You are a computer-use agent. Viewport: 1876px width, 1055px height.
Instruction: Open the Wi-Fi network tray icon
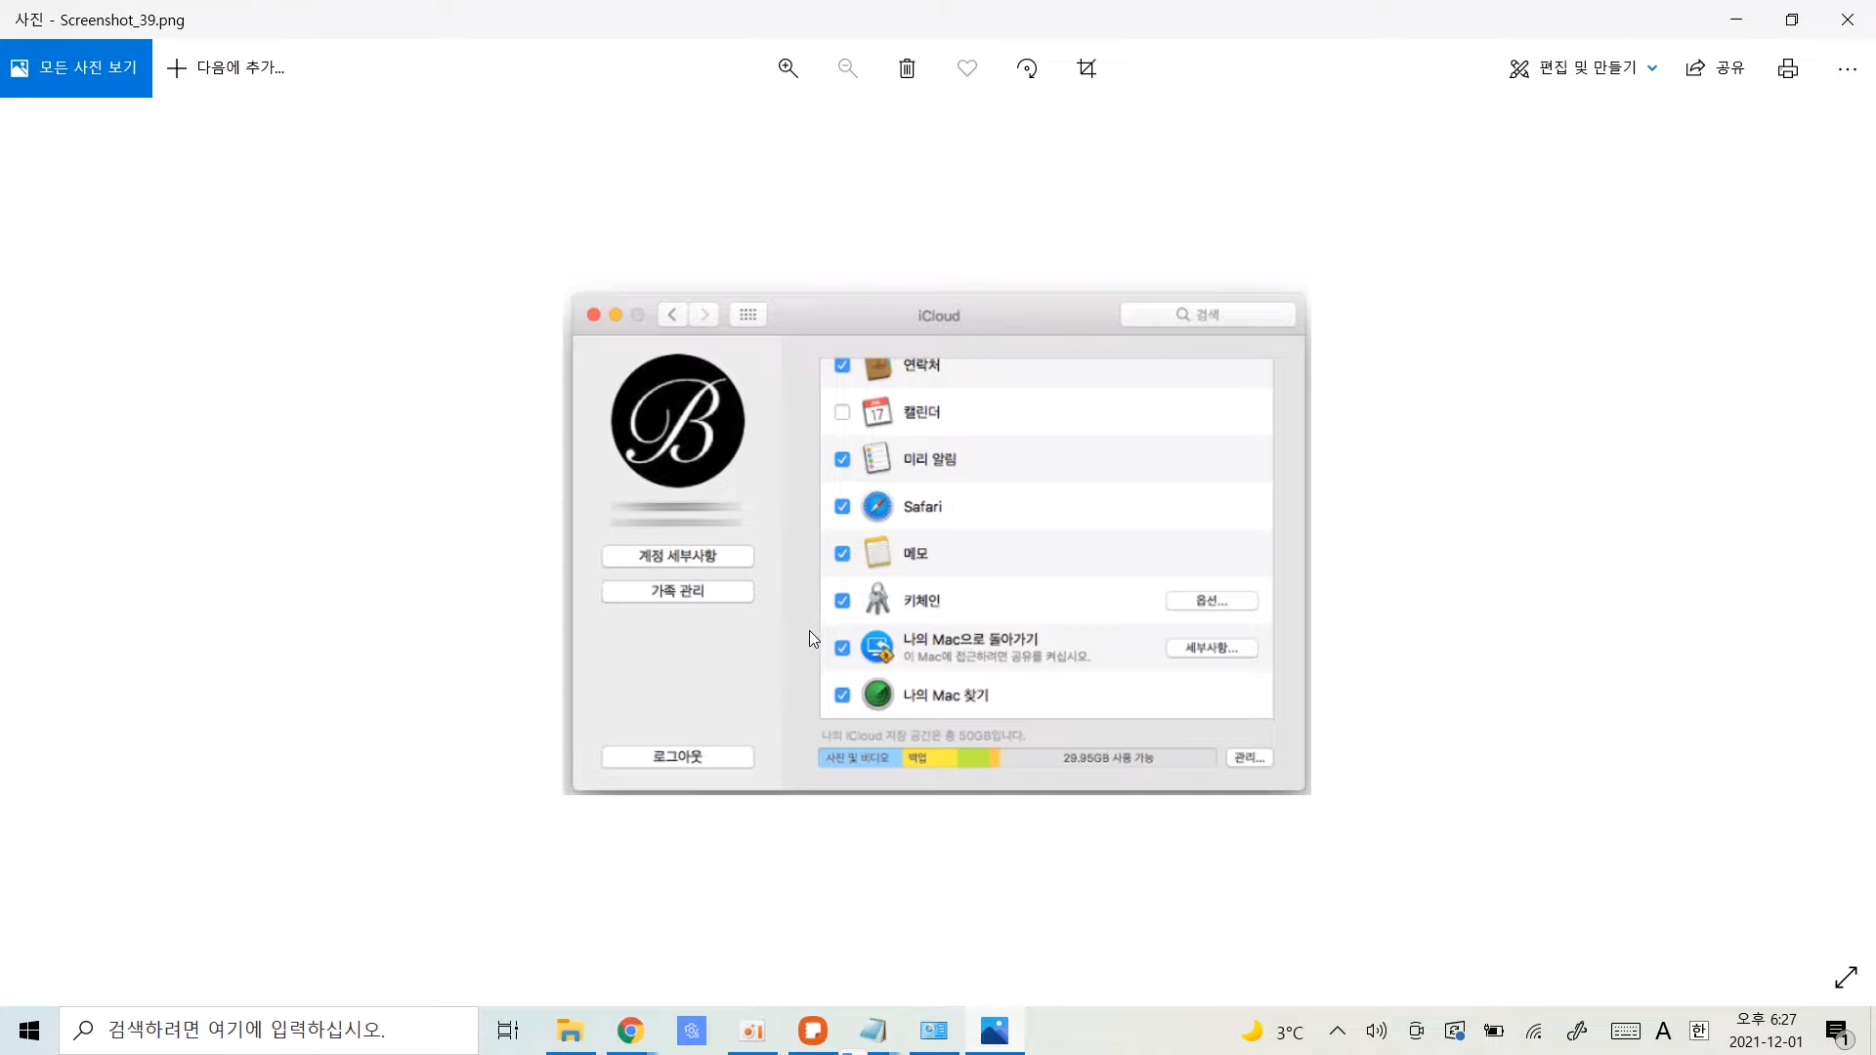[x=1534, y=1031]
